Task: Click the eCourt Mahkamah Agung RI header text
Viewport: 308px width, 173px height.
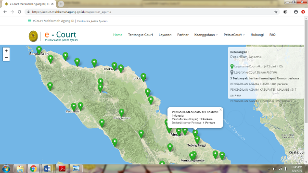Action: point(53,21)
